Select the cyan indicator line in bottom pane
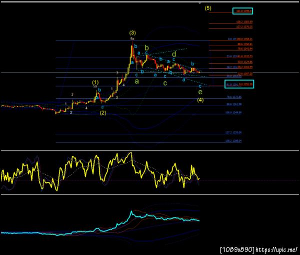Screen dimensions: 300x255 point(100,223)
